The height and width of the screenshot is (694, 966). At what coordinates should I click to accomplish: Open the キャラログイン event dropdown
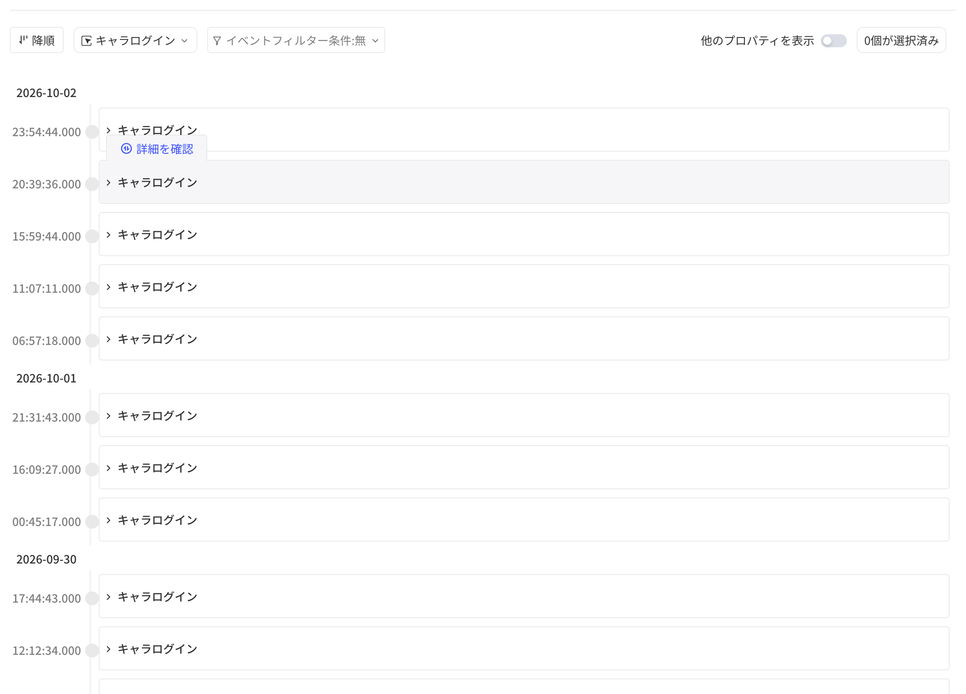(135, 40)
